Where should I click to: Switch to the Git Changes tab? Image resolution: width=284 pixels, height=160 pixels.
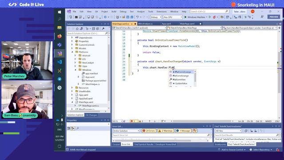[x=91, y=115]
